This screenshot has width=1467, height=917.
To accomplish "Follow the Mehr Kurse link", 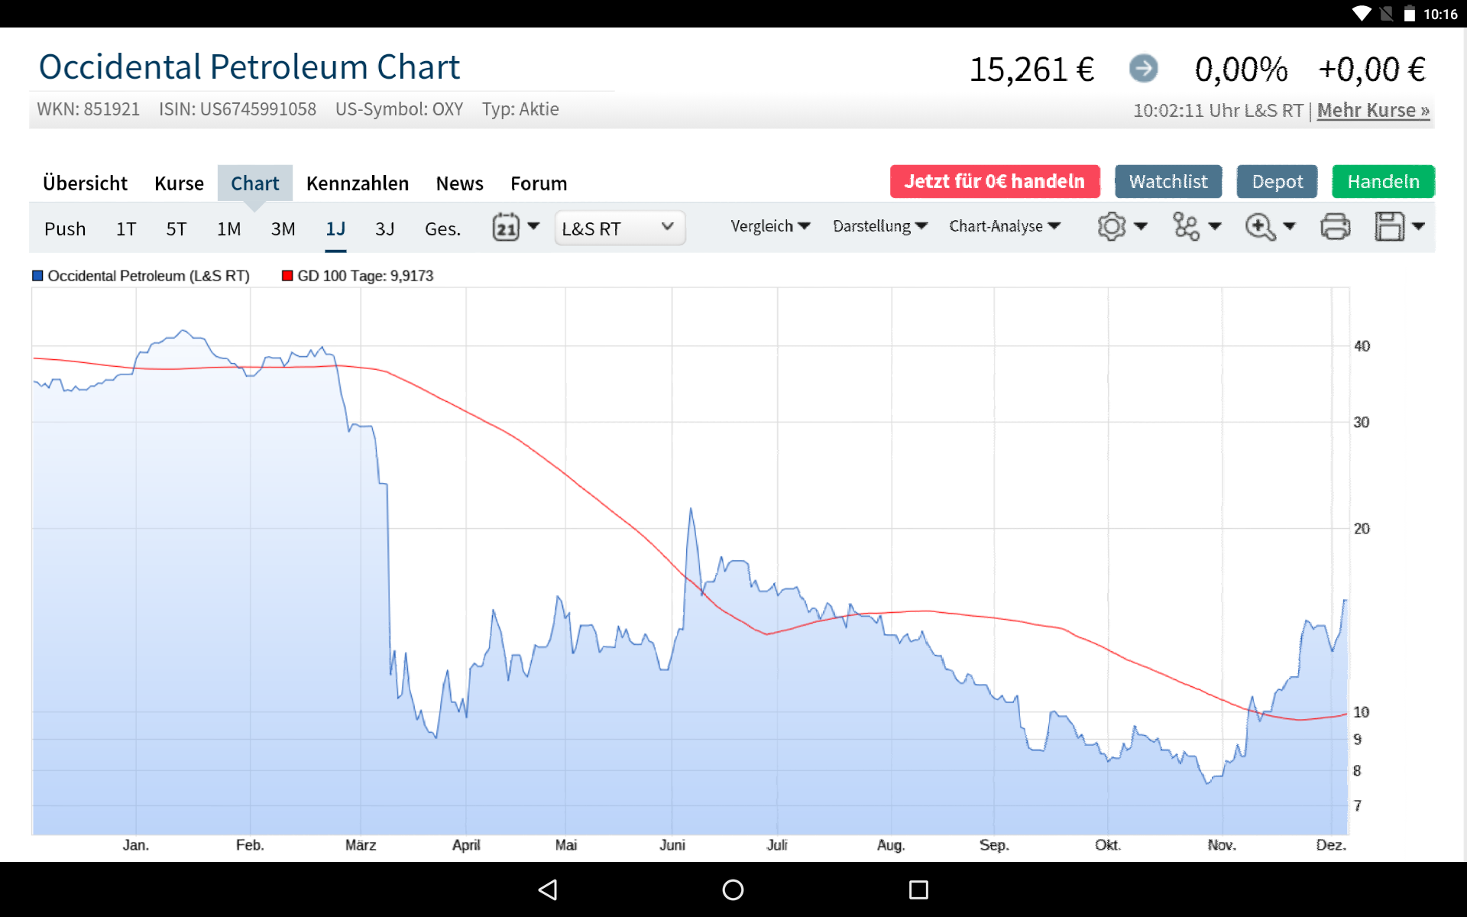I will coord(1372,111).
